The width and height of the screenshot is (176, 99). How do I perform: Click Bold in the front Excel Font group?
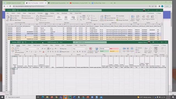tap(27, 51)
